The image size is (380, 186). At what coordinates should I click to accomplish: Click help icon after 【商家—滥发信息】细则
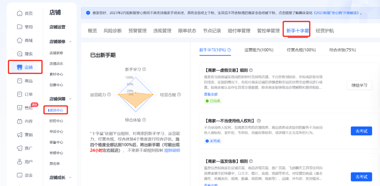(x=251, y=161)
